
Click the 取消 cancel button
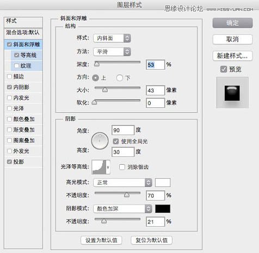click(x=232, y=39)
